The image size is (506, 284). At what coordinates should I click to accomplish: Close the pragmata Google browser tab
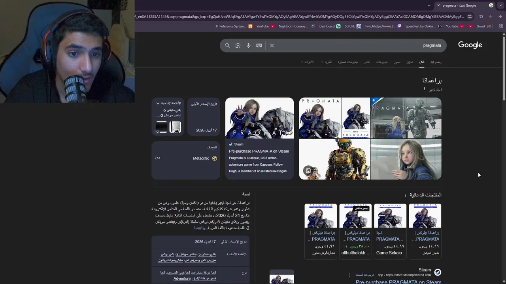point(438,5)
